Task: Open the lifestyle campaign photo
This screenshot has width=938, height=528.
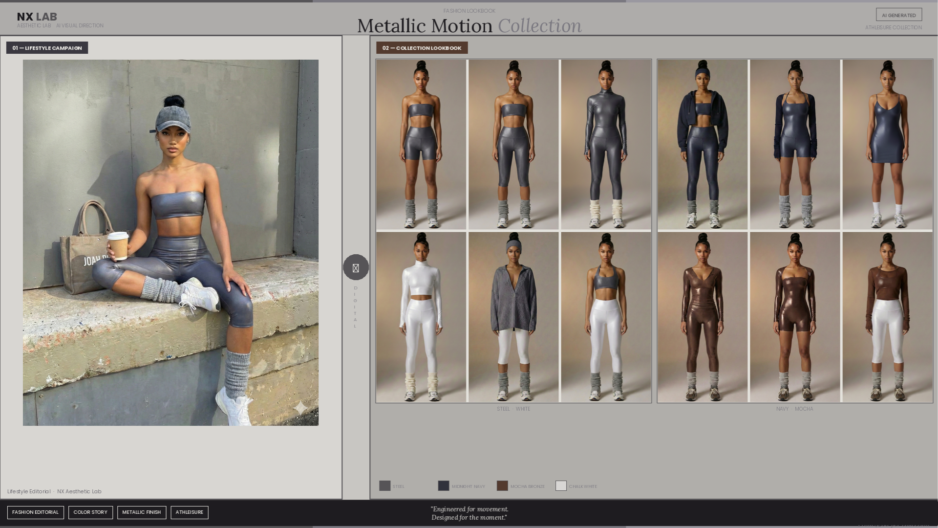Action: tap(171, 242)
